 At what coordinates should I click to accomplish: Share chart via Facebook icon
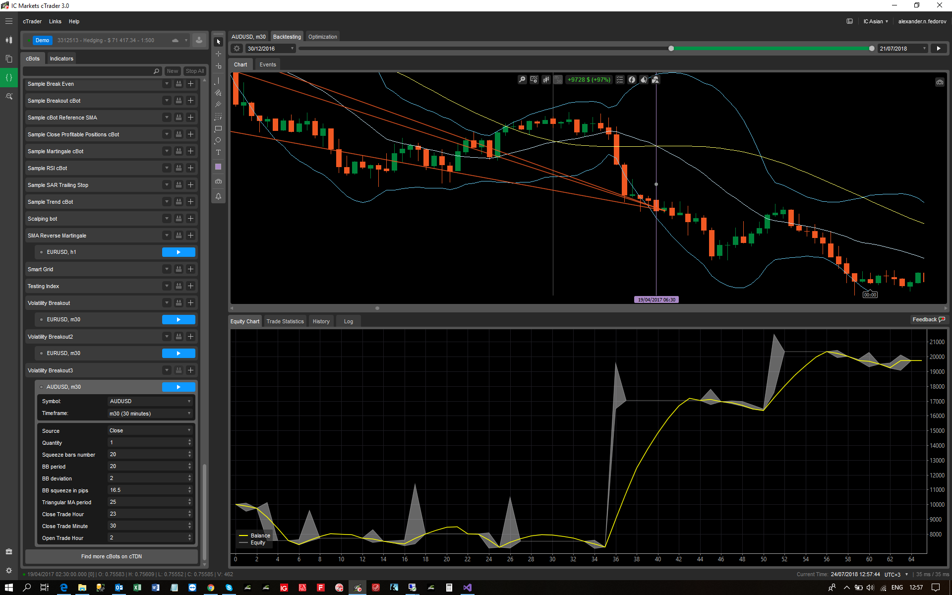coord(632,80)
